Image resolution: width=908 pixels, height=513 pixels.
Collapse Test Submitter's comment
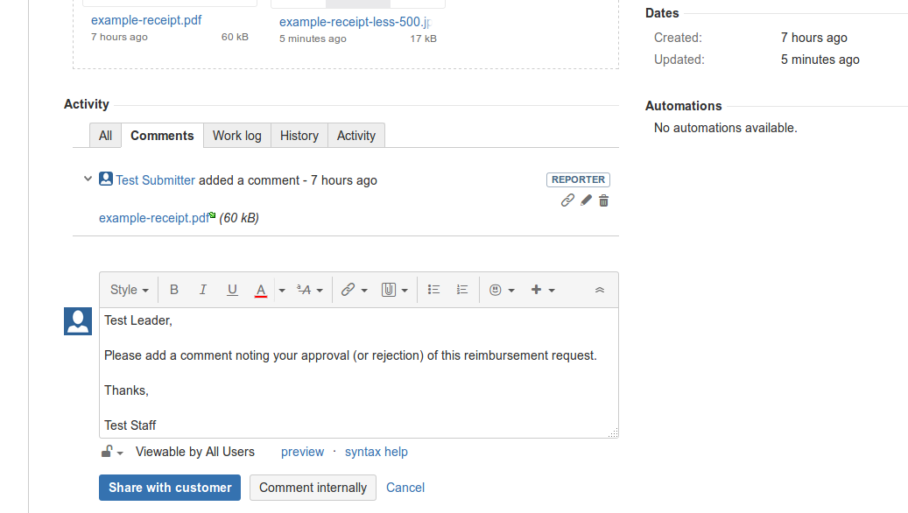click(88, 179)
